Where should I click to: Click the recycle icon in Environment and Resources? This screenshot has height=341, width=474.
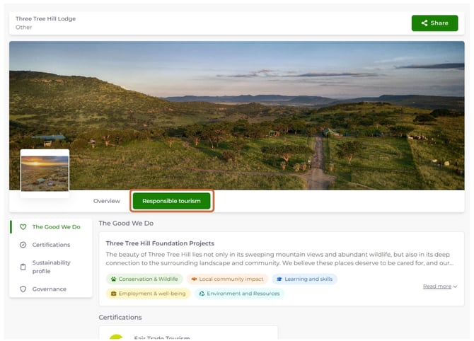(202, 293)
